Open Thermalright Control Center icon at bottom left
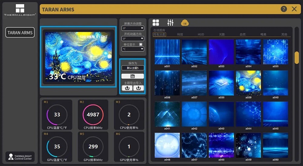 pyautogui.click(x=20, y=157)
